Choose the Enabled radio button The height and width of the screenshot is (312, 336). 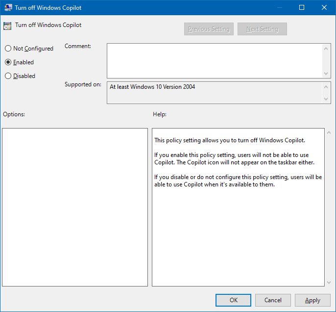pos(8,62)
